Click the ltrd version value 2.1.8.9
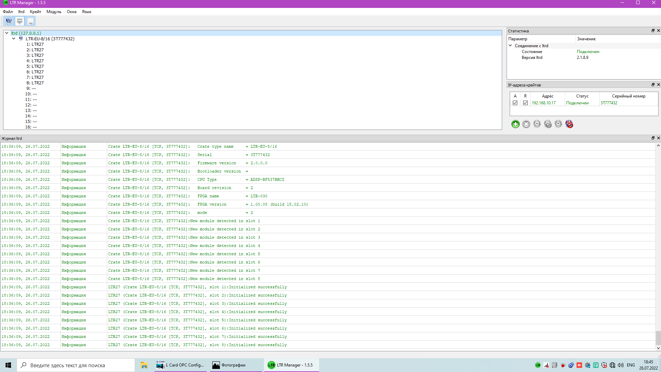This screenshot has width=661, height=372. (582, 58)
